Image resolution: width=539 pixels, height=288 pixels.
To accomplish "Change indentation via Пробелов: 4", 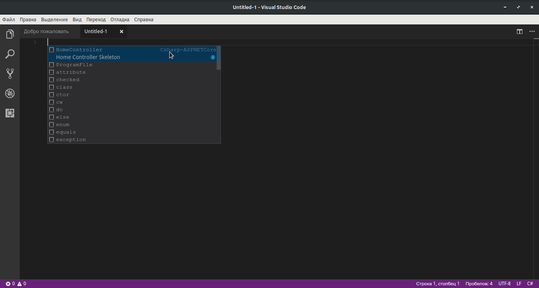I will click(x=479, y=284).
